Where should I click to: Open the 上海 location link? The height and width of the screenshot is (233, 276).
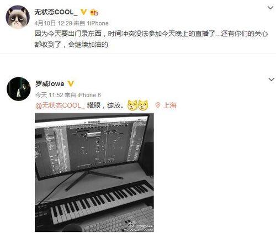pyautogui.click(x=170, y=105)
